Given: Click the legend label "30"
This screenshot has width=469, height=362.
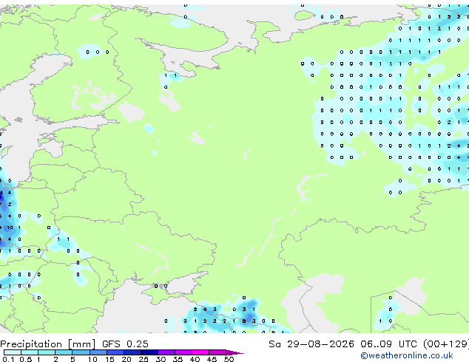Looking at the screenshot, I should pyautogui.click(x=161, y=359).
